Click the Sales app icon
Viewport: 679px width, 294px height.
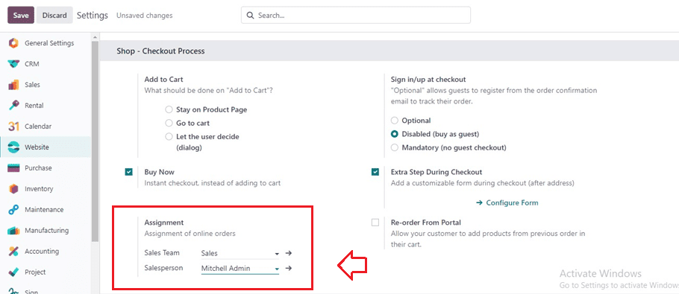pos(14,85)
